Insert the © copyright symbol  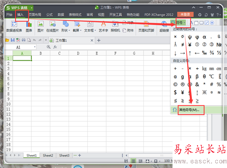(x=175, y=84)
